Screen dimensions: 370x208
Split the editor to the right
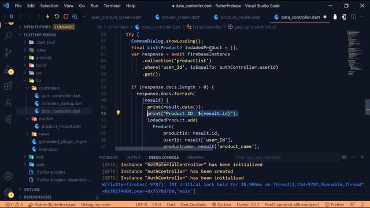point(353,17)
